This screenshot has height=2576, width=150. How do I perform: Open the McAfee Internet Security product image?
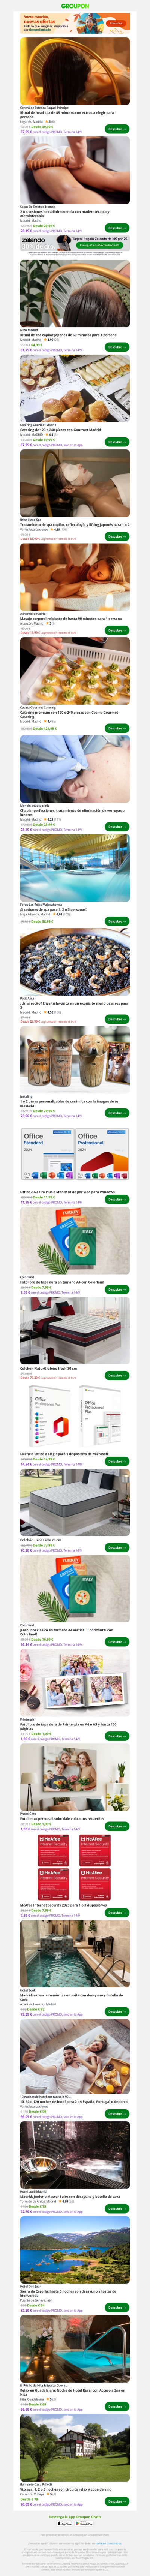(75, 1866)
